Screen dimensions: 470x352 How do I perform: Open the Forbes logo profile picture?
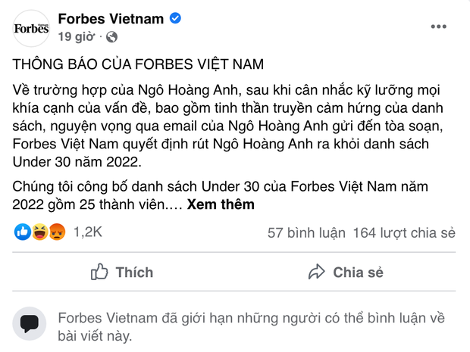30,27
